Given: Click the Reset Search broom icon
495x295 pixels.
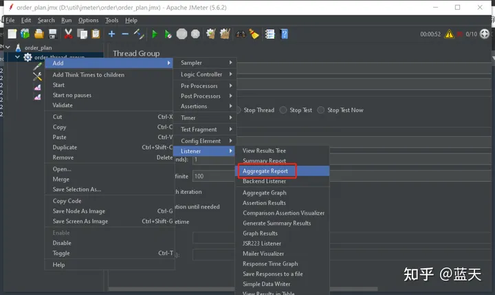Looking at the screenshot, I should (254, 34).
